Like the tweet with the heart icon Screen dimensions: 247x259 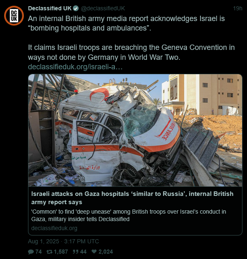(x=94, y=252)
